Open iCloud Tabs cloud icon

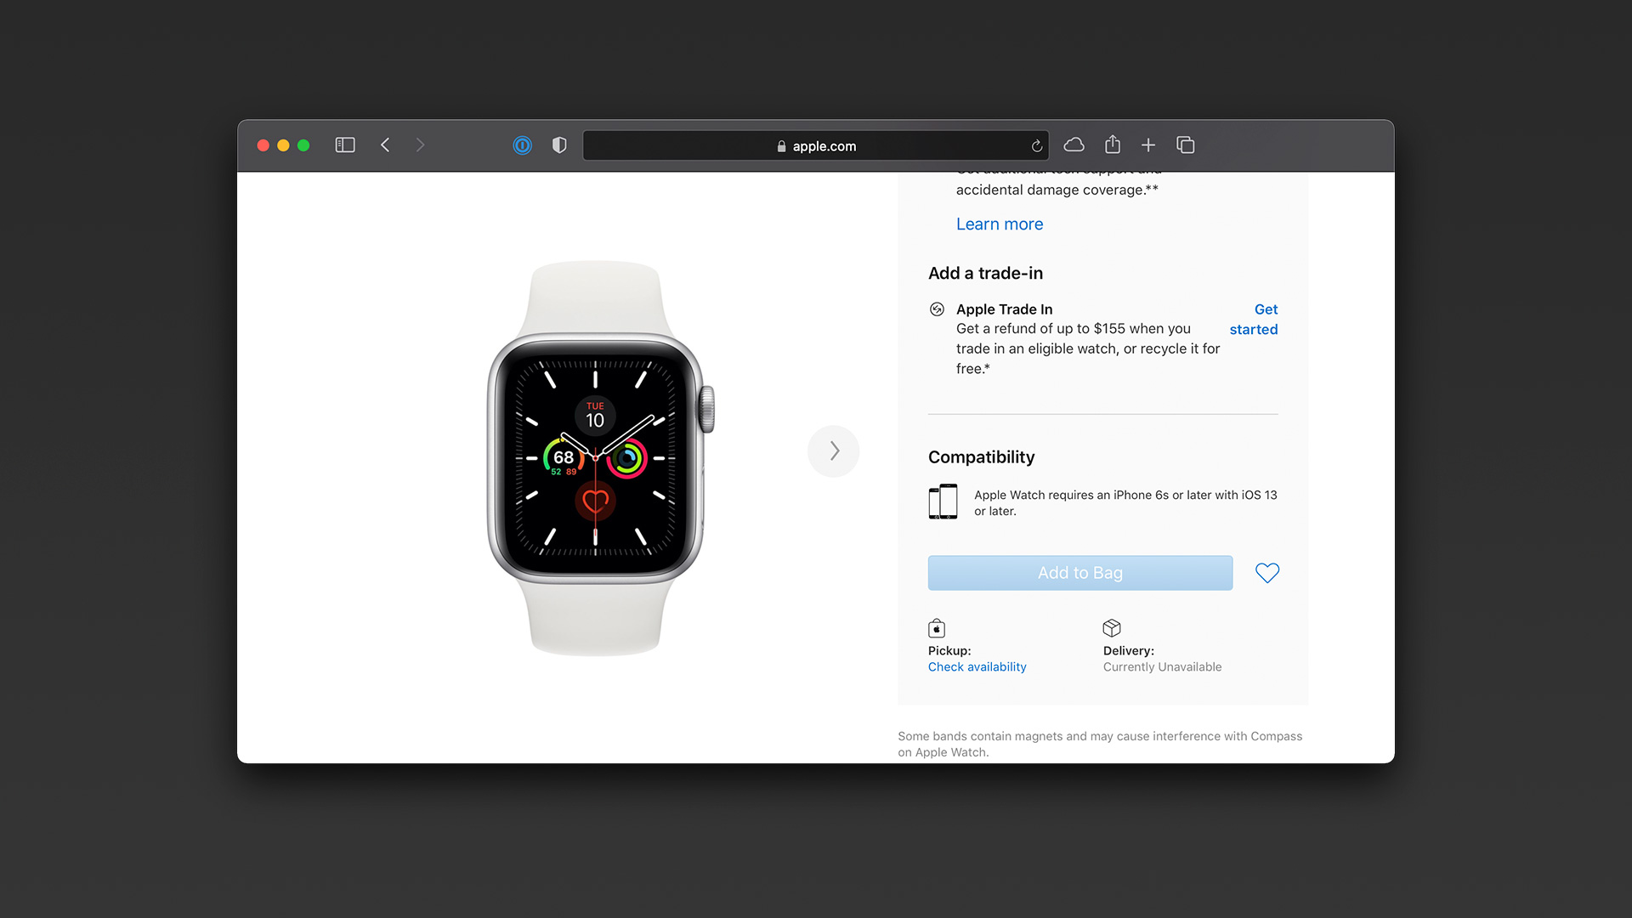pos(1074,145)
